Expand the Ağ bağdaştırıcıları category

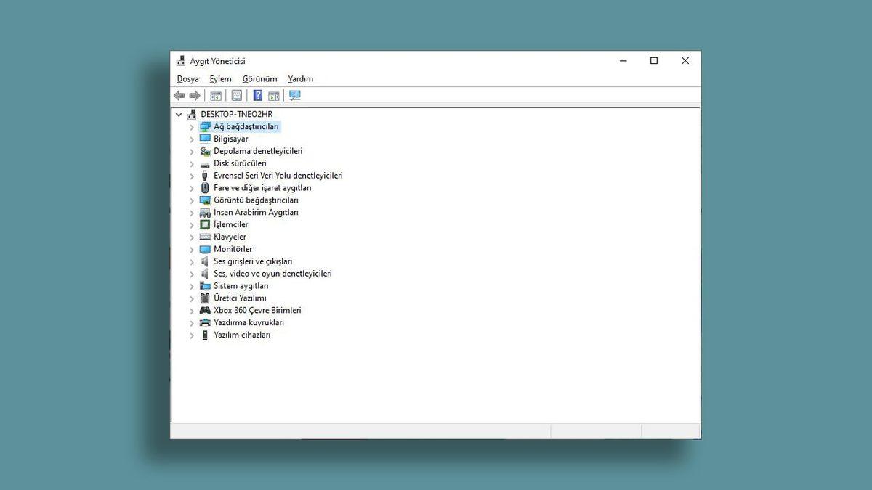pos(191,126)
